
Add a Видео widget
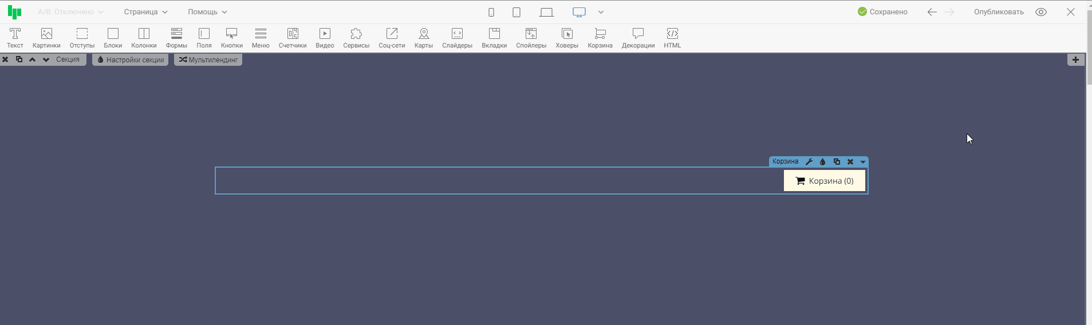click(325, 38)
